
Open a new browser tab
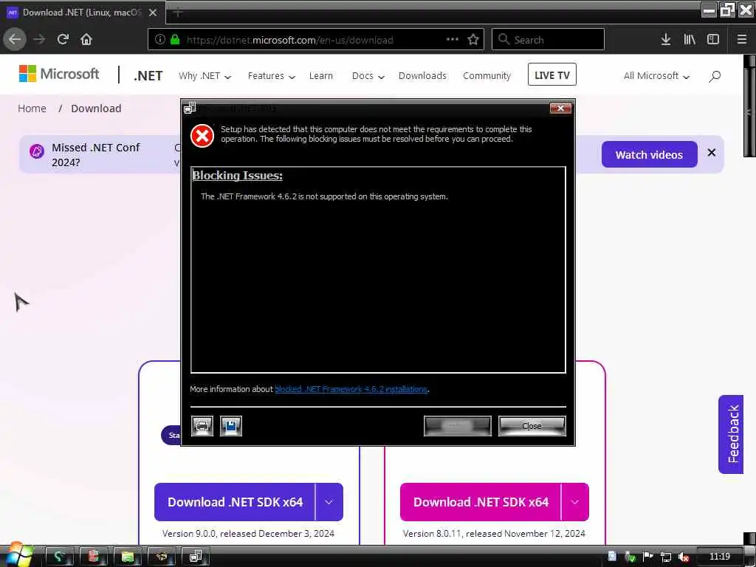click(178, 12)
